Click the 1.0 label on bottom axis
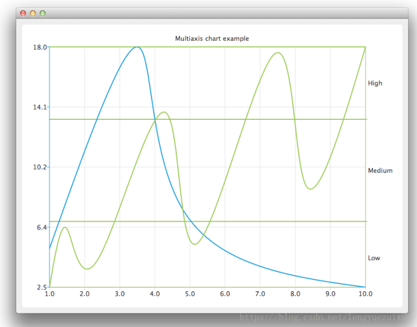This screenshot has width=417, height=327. click(x=49, y=294)
